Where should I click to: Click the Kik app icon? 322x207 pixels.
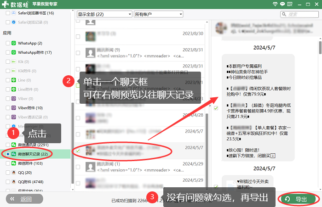pos(13,62)
